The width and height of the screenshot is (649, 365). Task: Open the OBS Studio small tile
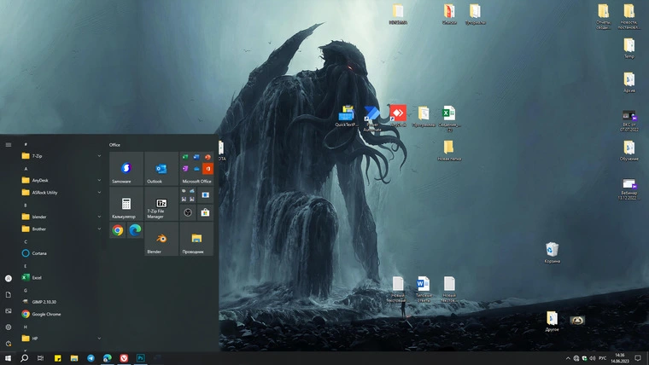[x=188, y=212]
